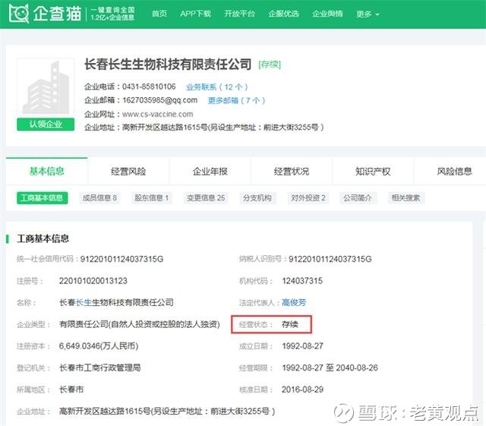This screenshot has height=426, width=486.
Task: Go to 开放平台 in navigation
Action: pos(240,14)
